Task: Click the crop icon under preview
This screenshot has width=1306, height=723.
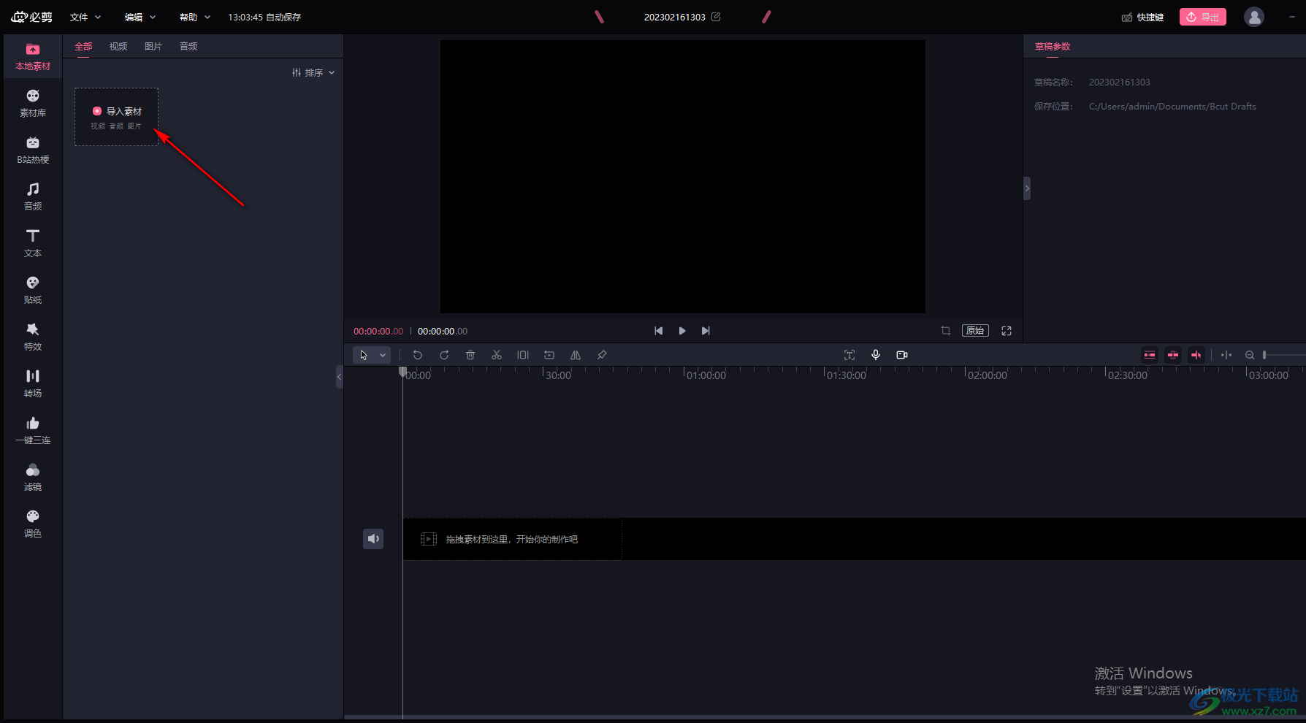Action: (x=946, y=331)
